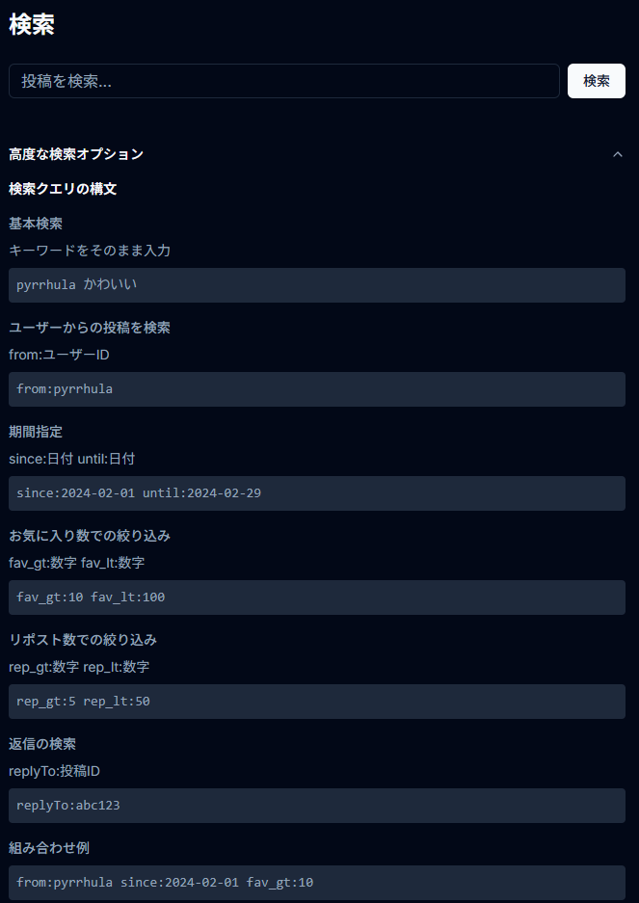Collapse the 高度な検索オプション section via the chevron
The image size is (639, 903).
coord(618,154)
